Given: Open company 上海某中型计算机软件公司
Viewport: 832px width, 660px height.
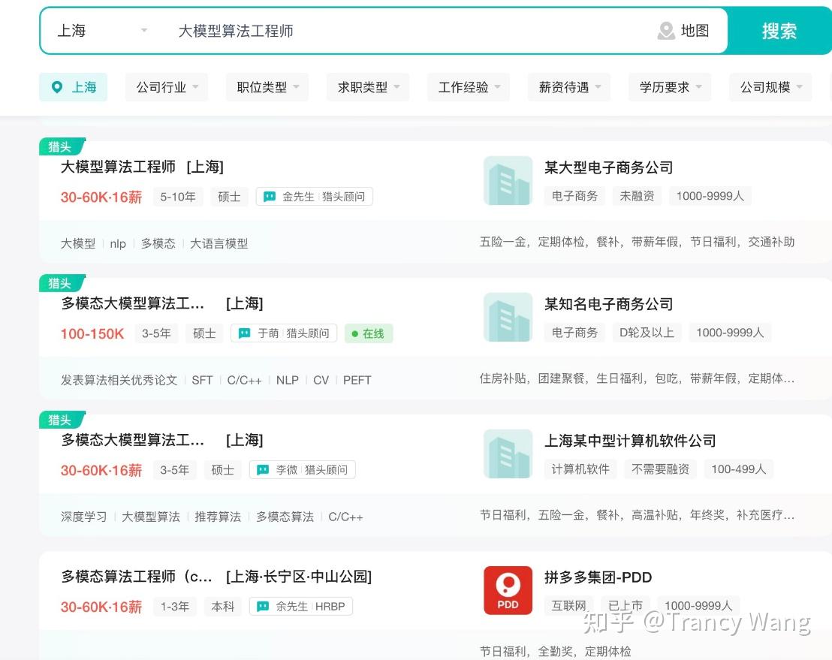Looking at the screenshot, I should pos(630,441).
